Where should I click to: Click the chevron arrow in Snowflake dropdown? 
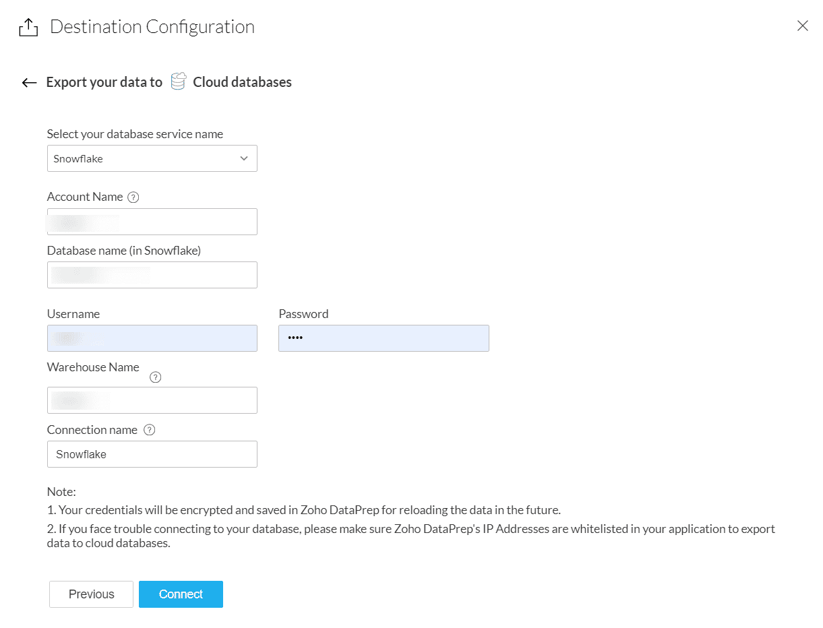244,159
